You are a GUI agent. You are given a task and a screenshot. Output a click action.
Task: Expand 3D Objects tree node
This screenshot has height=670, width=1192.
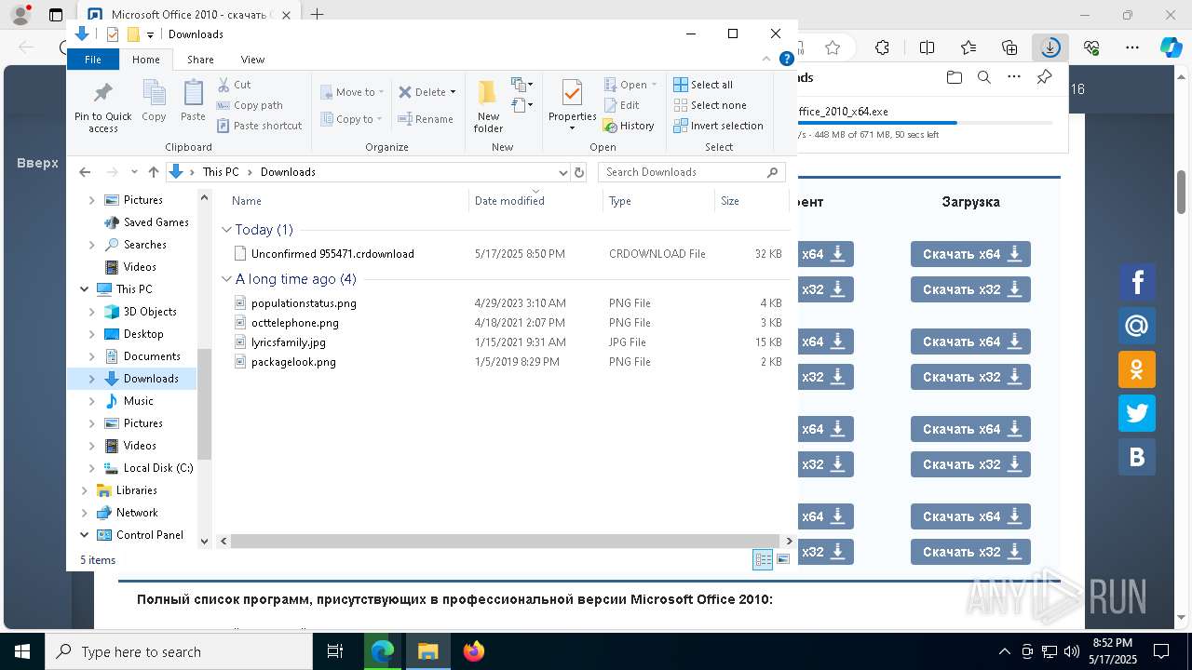(91, 312)
